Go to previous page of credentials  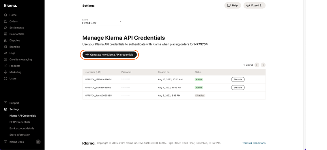257,65
